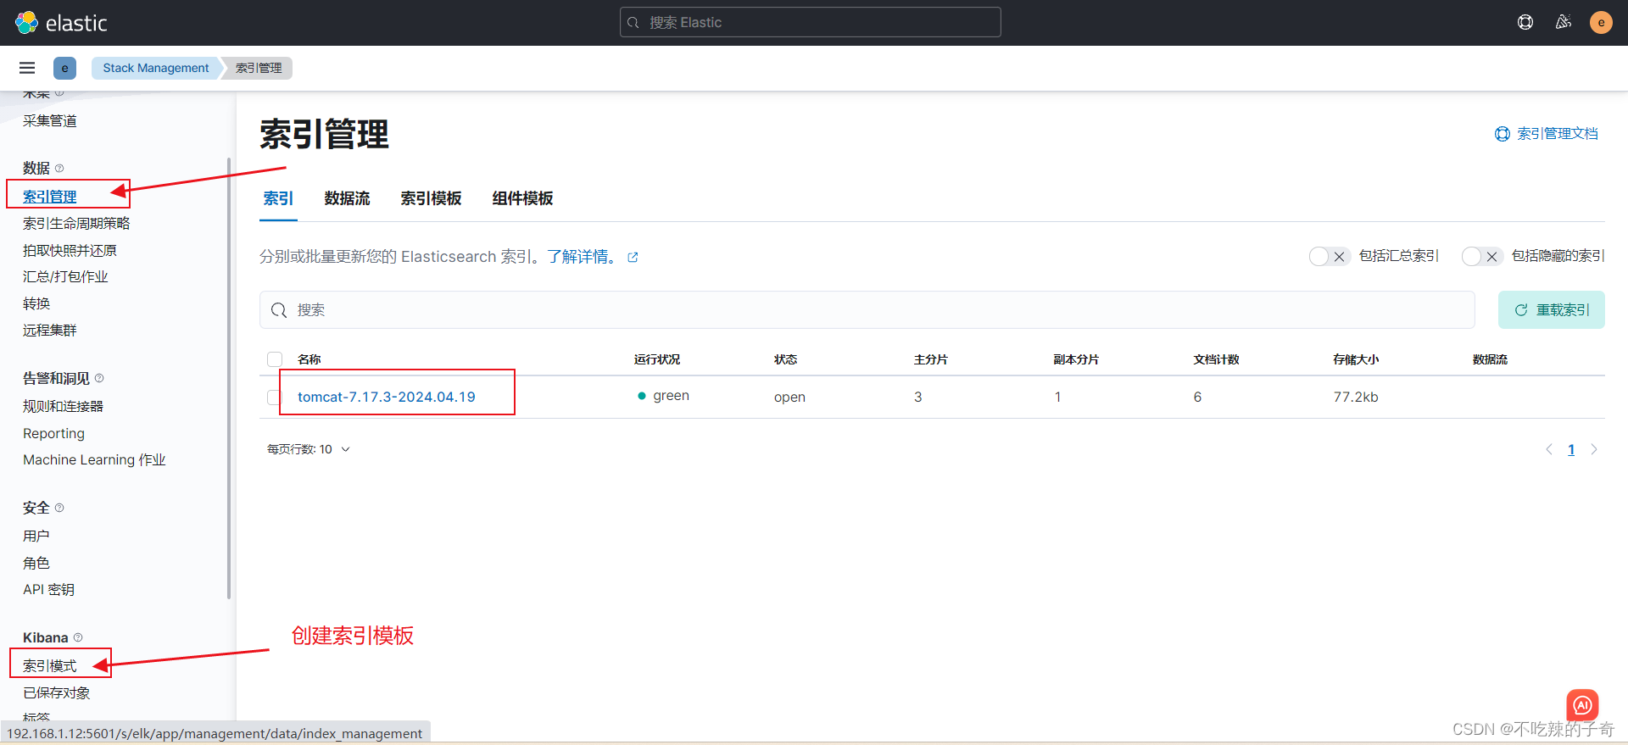Switch to the 数据流 tab
1628x745 pixels.
coord(348,198)
